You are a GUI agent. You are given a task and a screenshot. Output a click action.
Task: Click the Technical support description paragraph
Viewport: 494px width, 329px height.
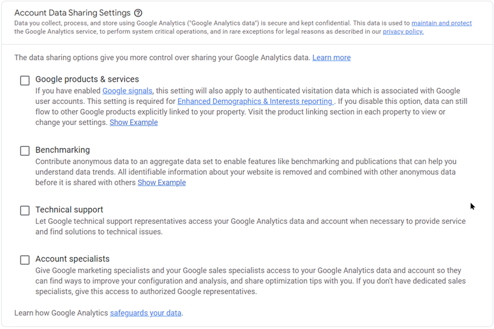point(250,226)
